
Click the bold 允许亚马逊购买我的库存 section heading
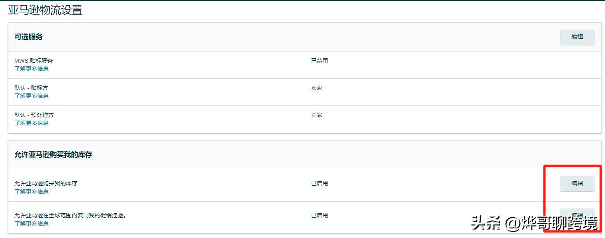(x=53, y=155)
